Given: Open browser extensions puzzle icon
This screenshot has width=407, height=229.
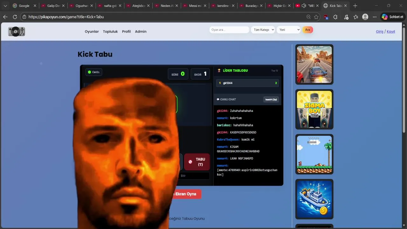Looking at the screenshot, I should pos(335,17).
